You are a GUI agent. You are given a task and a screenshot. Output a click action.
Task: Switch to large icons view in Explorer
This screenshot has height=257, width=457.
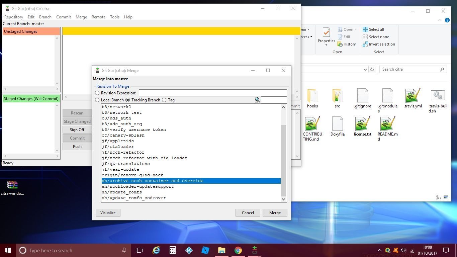[x=446, y=197]
